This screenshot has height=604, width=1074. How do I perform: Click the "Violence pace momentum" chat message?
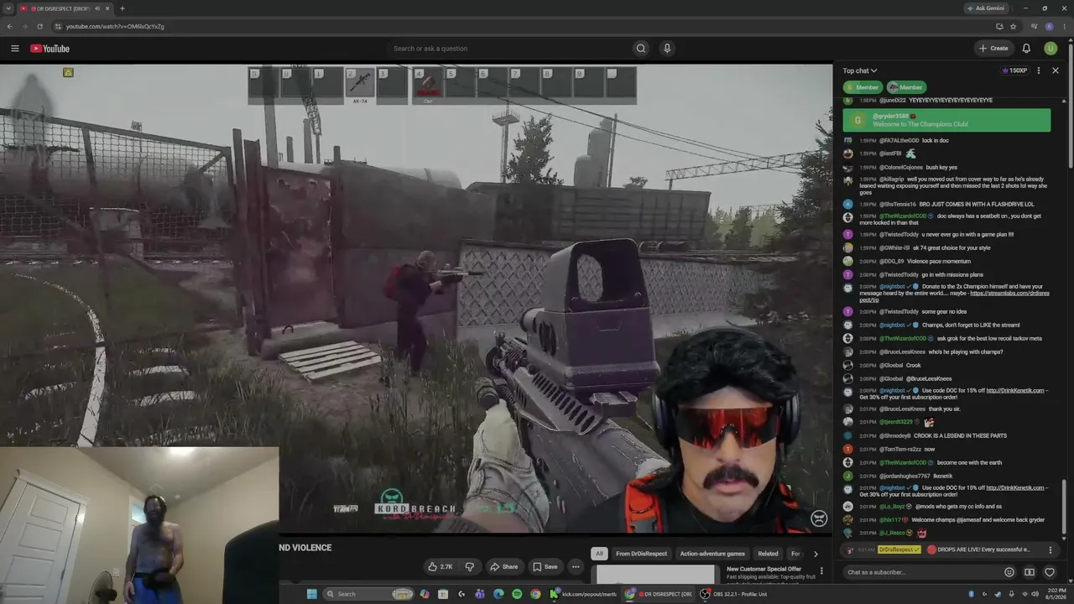(938, 262)
